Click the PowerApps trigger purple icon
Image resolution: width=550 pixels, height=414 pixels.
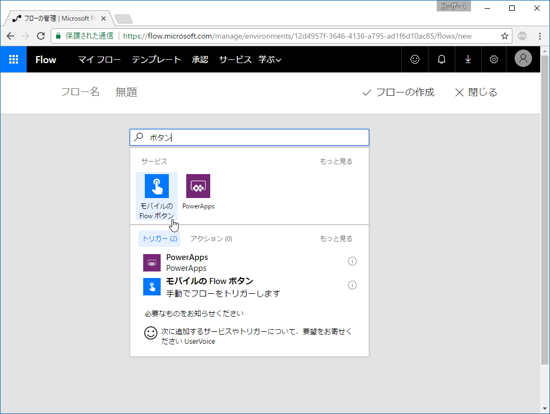tap(152, 263)
